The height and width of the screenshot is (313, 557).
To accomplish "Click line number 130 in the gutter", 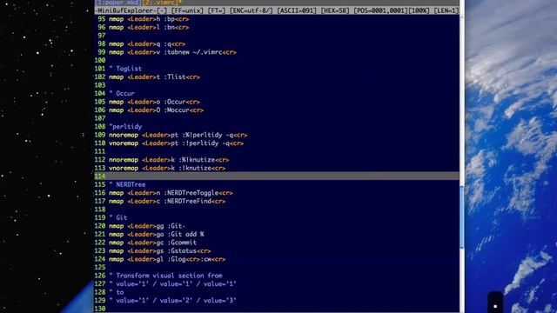I will pos(100,309).
